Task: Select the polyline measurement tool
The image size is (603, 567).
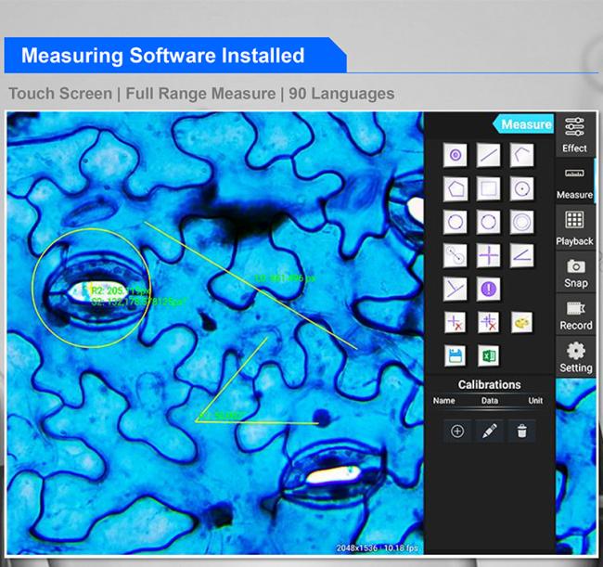Action: (521, 155)
